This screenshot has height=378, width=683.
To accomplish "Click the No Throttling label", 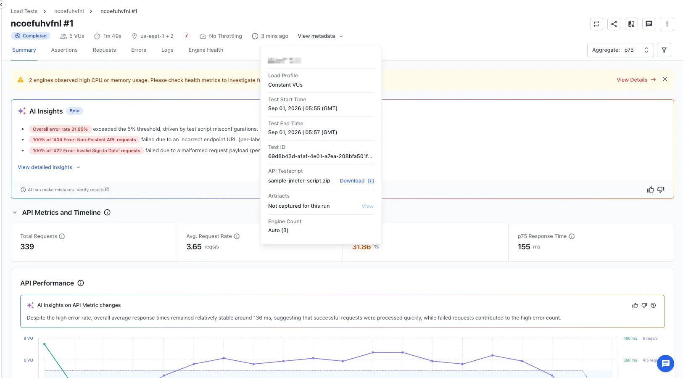I will pos(225,36).
